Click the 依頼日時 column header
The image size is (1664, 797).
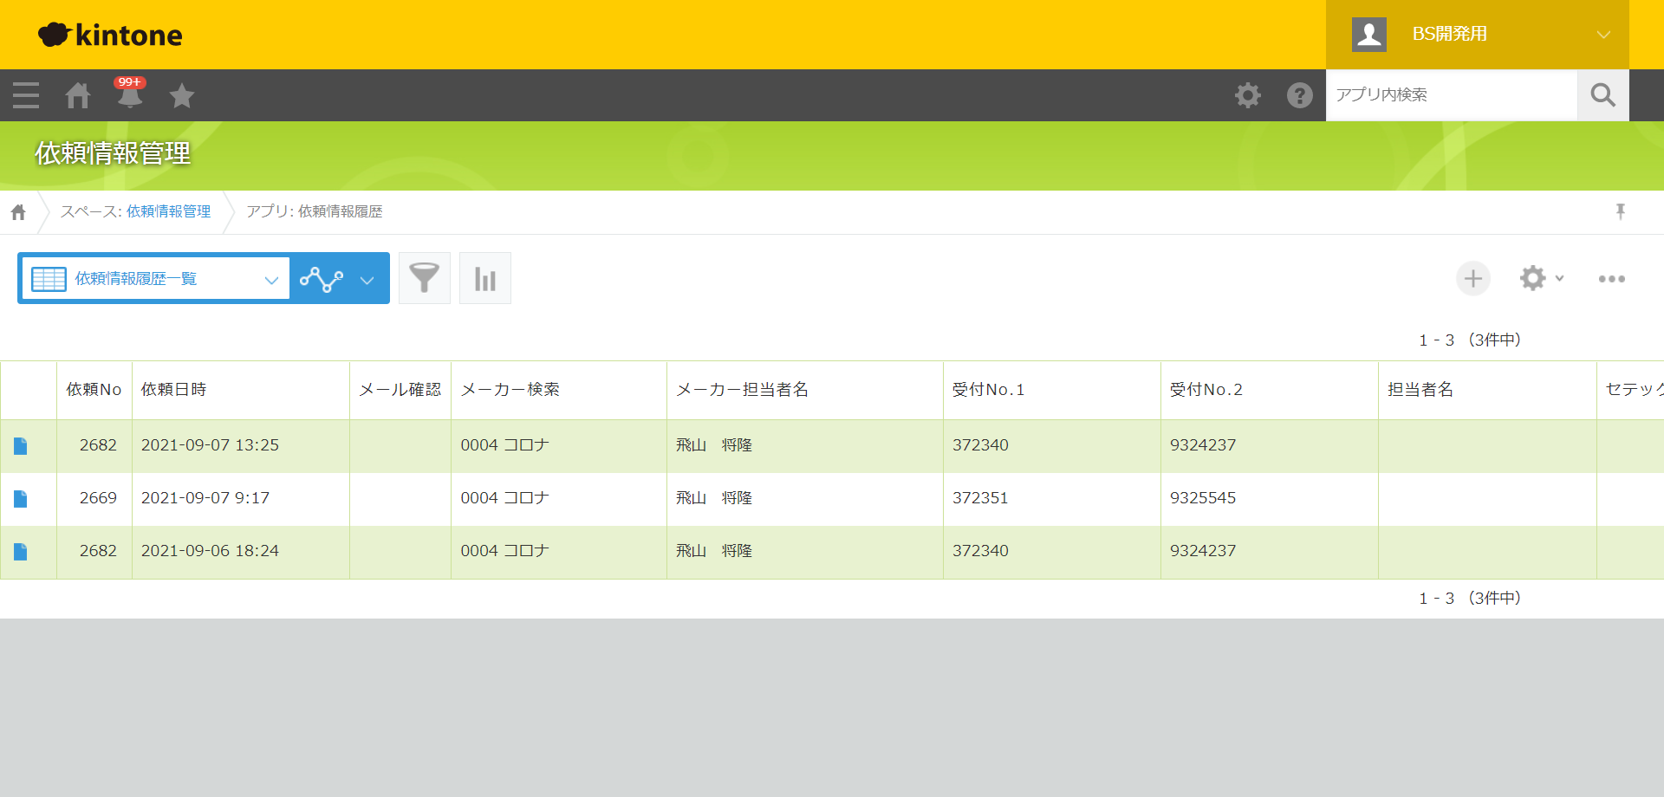coord(174,390)
